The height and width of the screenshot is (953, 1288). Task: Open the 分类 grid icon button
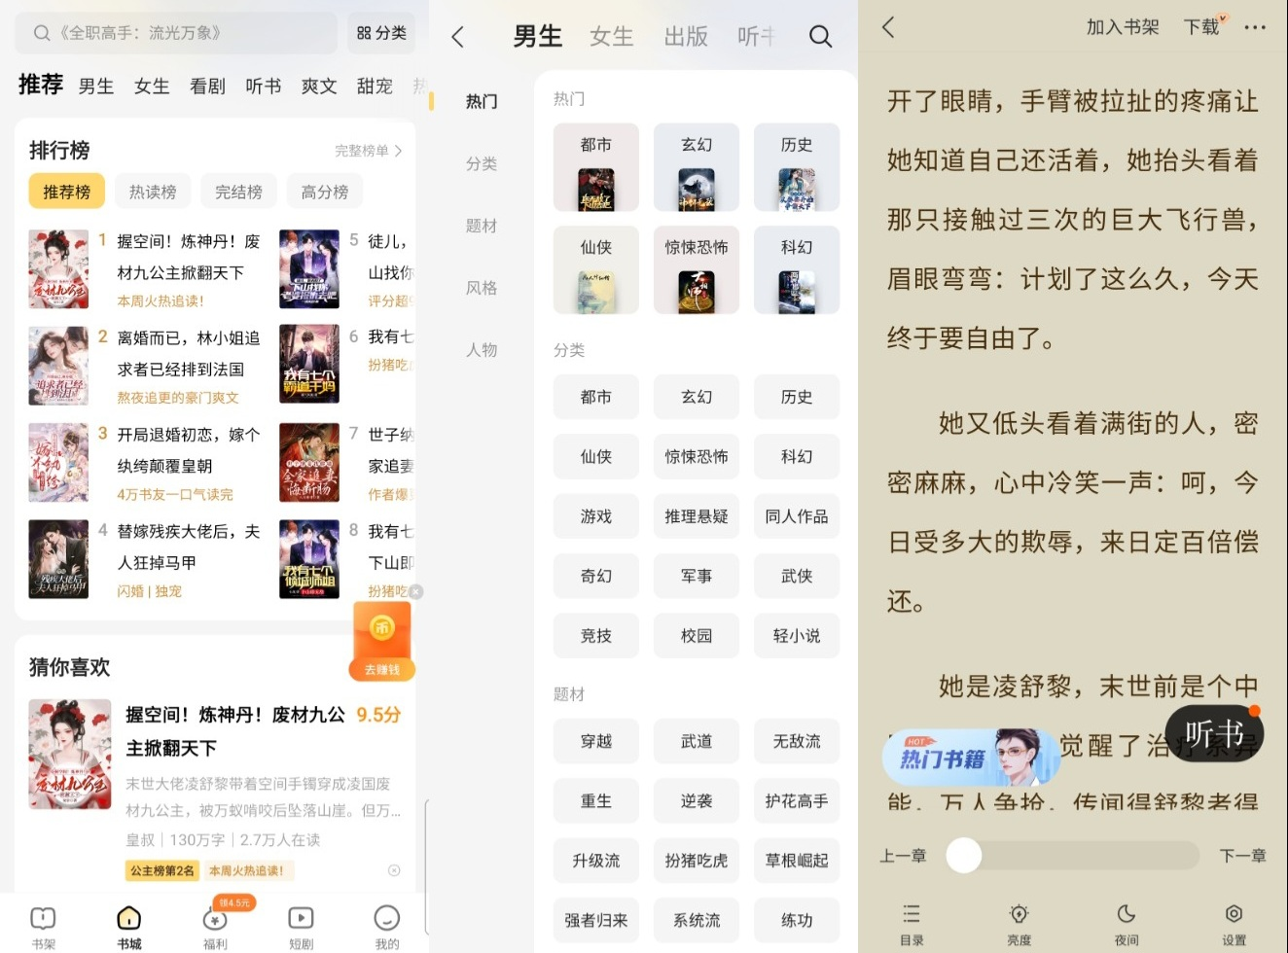[x=381, y=33]
